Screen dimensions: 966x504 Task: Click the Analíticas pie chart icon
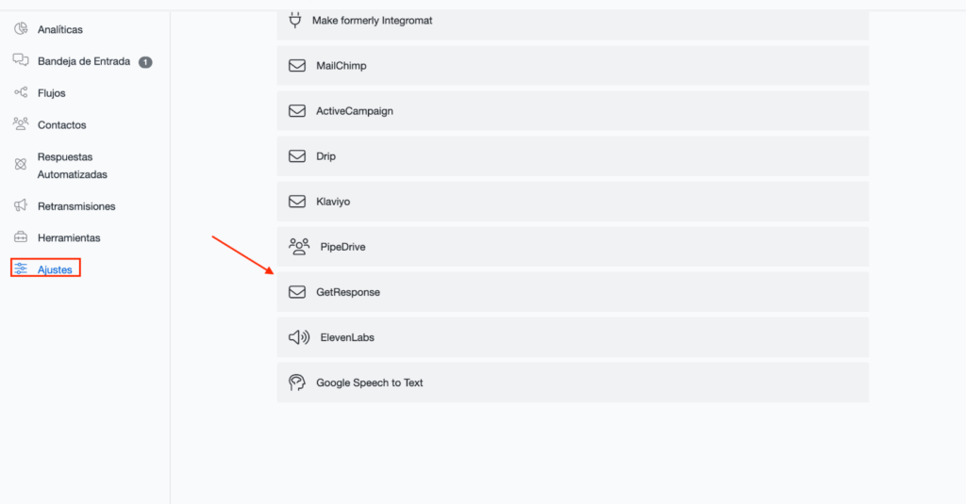point(21,29)
